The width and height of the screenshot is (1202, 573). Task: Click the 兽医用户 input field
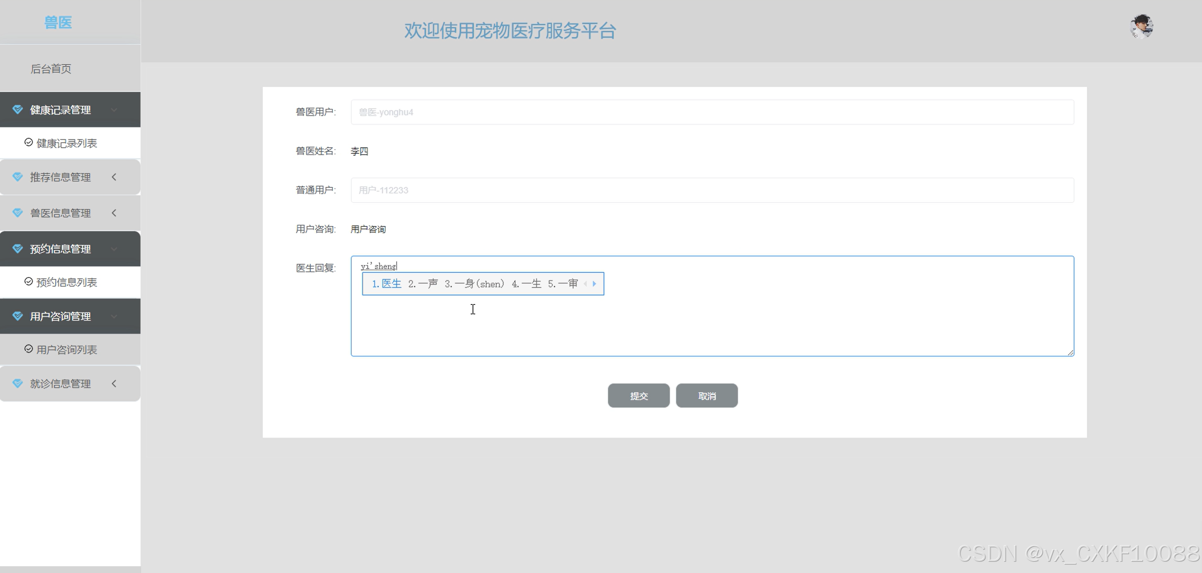(712, 112)
